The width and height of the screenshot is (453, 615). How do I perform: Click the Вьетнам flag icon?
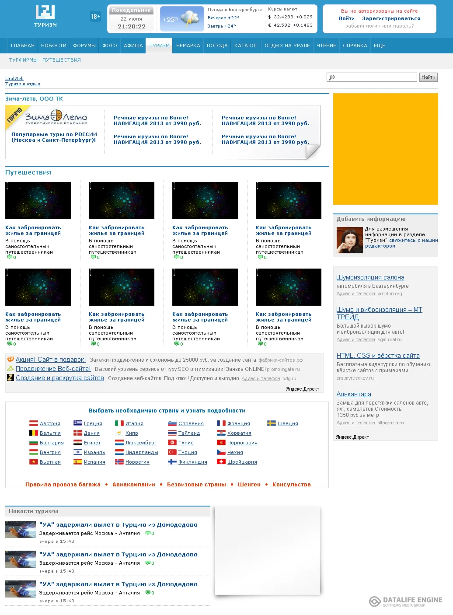click(x=34, y=462)
